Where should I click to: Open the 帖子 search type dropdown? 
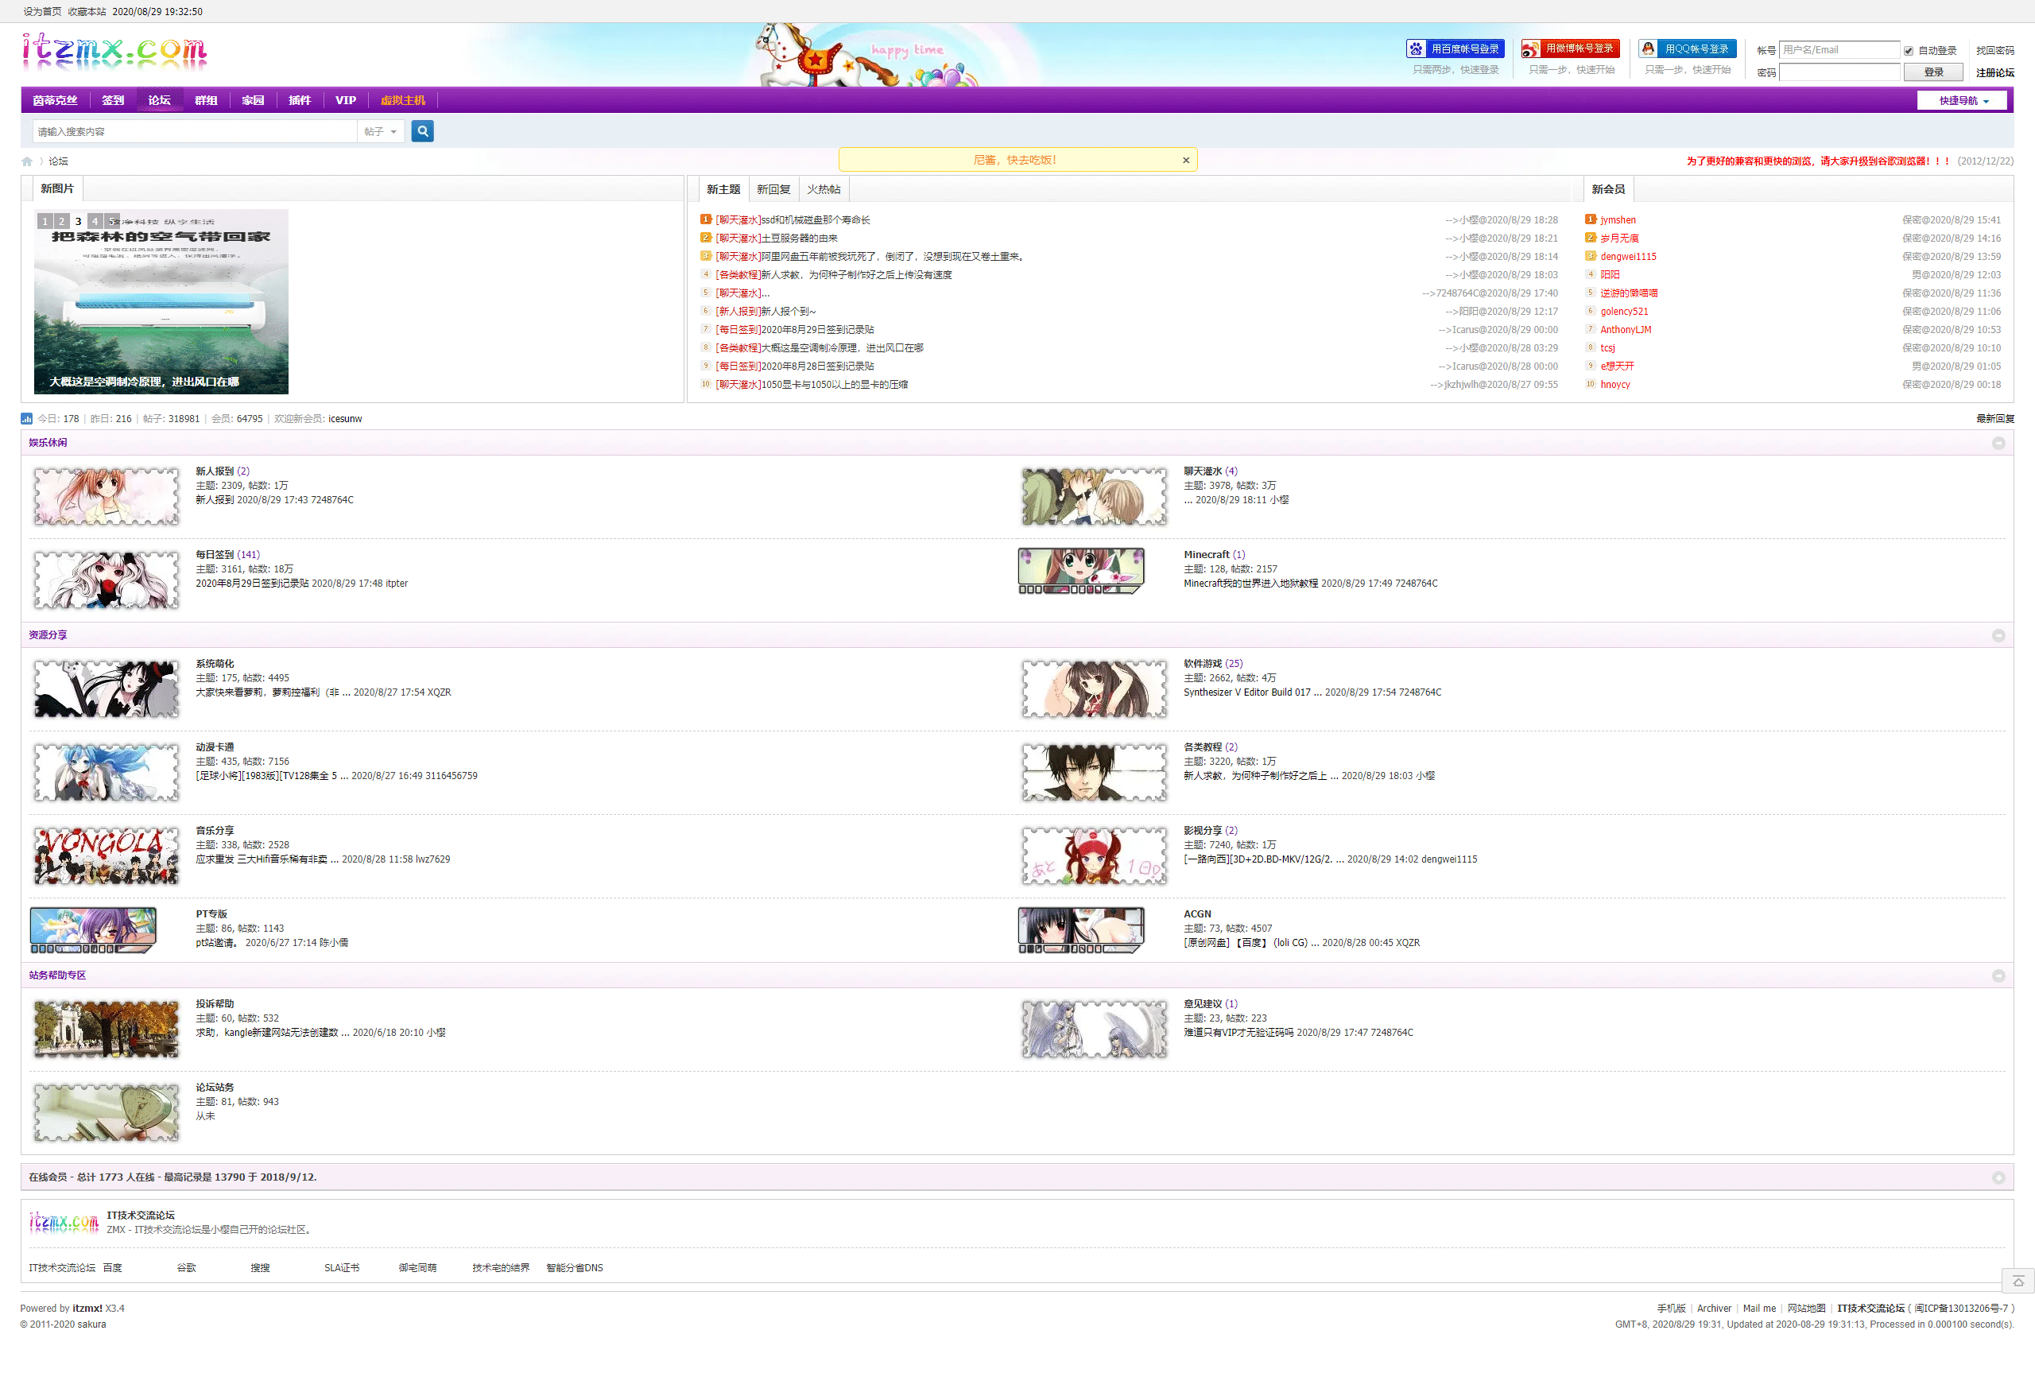coord(381,131)
